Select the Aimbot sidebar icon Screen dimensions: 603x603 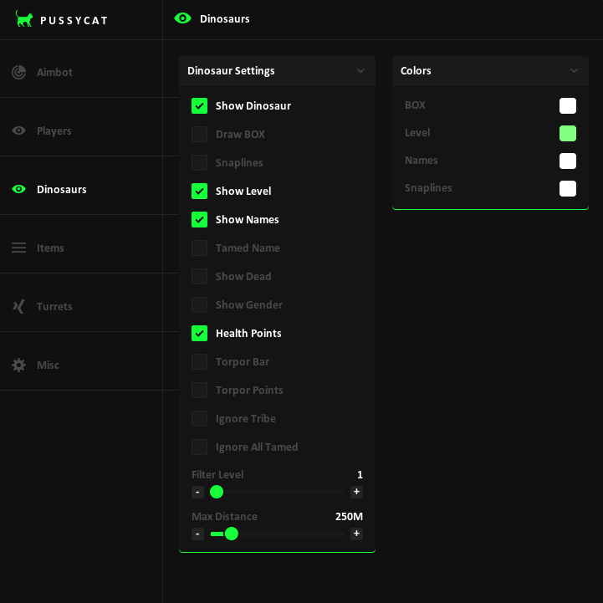coord(19,73)
